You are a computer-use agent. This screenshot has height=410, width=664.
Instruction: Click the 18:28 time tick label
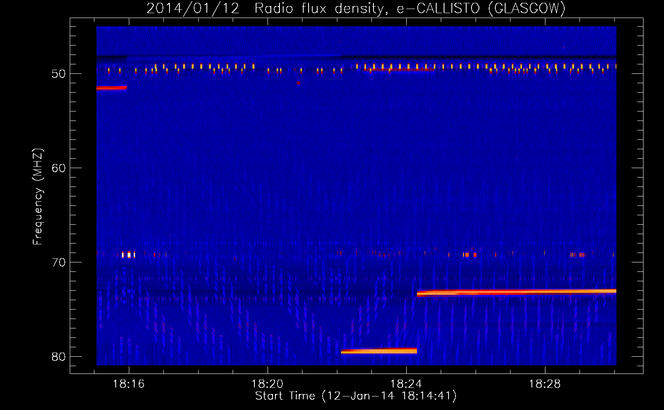pyautogui.click(x=545, y=384)
